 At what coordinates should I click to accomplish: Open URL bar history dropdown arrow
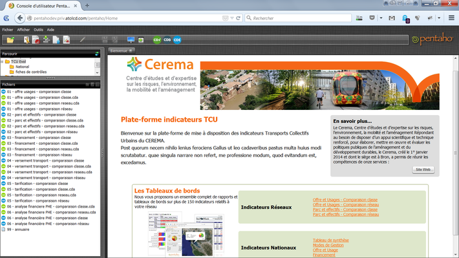232,18
